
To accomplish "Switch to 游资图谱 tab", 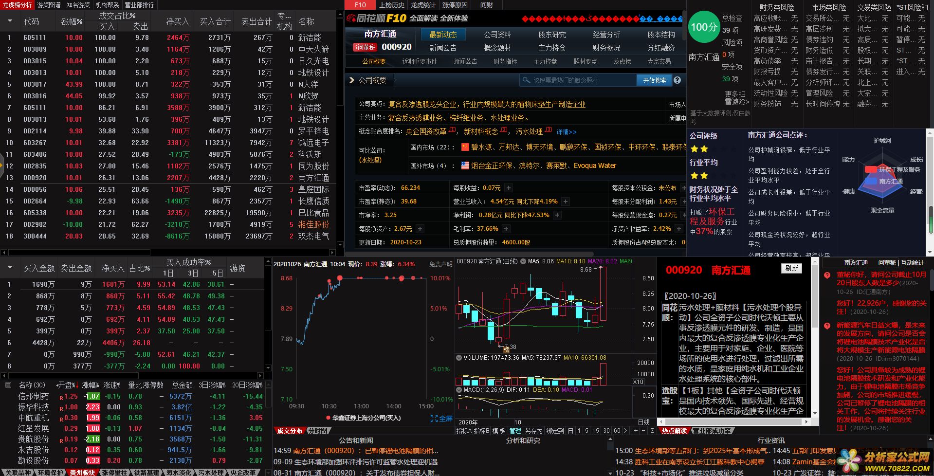I will [x=49, y=5].
